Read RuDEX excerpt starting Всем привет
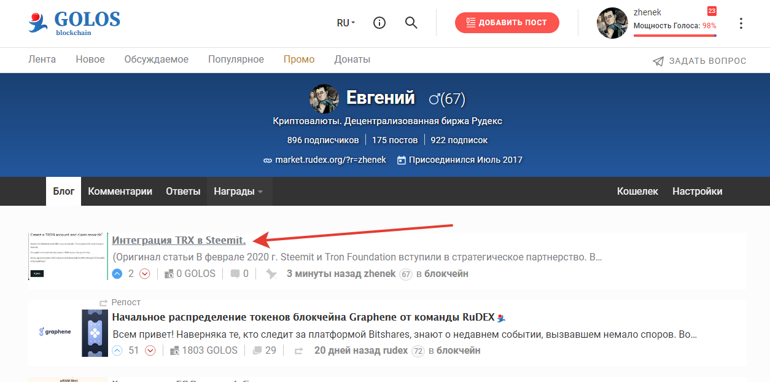This screenshot has width=770, height=382. (405, 335)
